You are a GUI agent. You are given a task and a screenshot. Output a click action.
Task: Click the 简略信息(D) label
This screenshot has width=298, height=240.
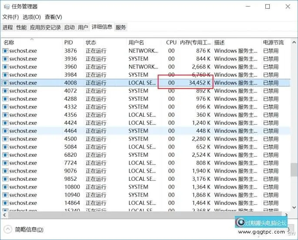29,230
